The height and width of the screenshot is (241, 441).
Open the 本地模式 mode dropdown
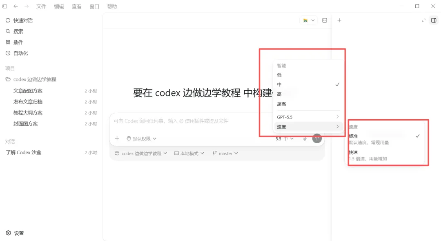coord(189,153)
